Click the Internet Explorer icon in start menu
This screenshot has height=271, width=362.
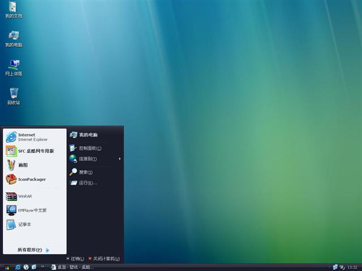11,137
